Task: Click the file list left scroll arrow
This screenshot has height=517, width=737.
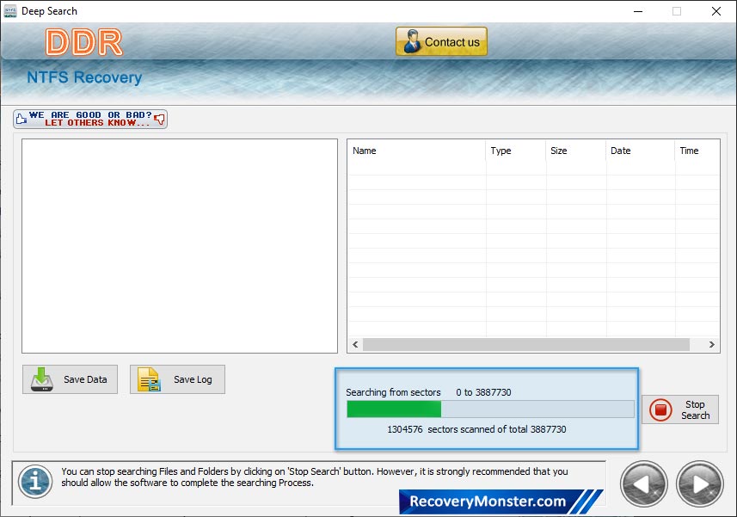Action: (x=355, y=344)
